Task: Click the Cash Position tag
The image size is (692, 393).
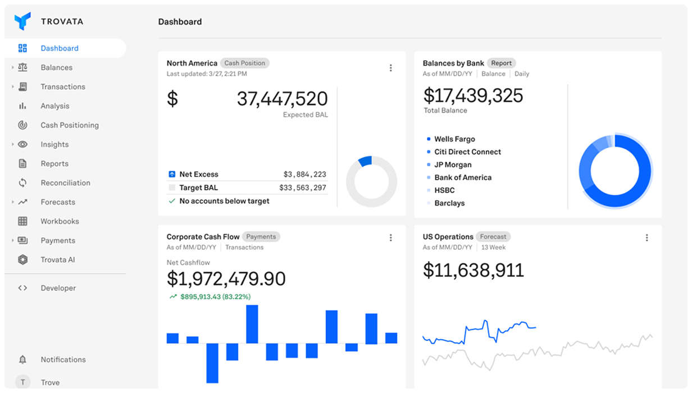Action: (244, 63)
